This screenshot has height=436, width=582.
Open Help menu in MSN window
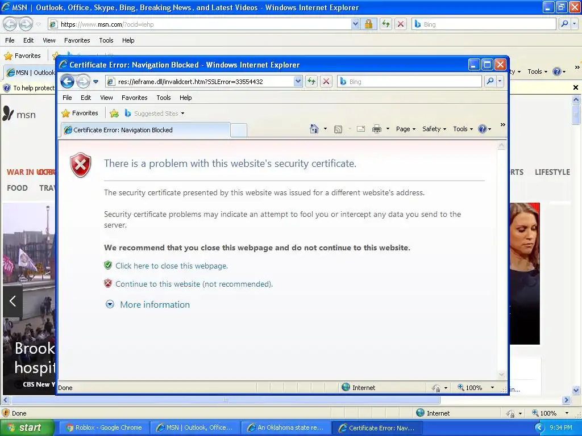click(128, 40)
